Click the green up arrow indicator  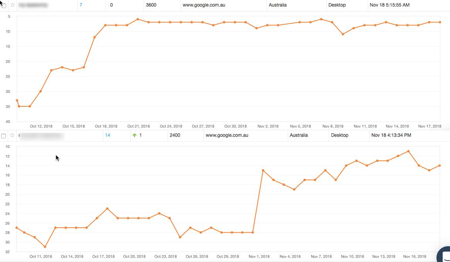point(134,135)
